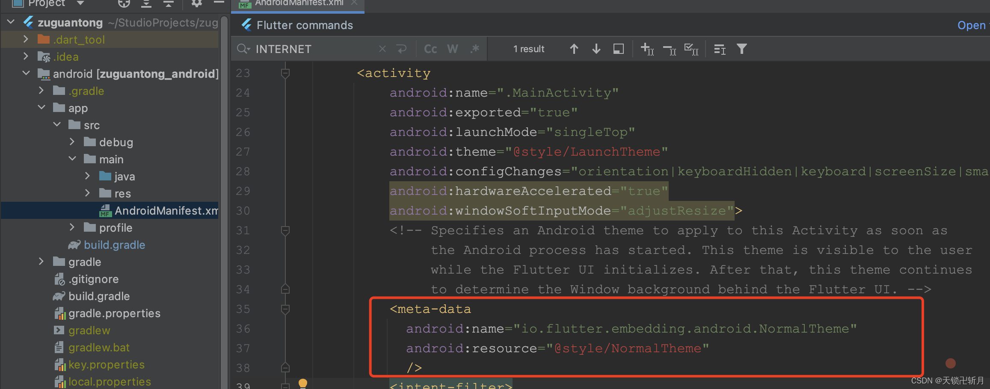Expand all nodes in Project tree
990x389 pixels.
146,3
